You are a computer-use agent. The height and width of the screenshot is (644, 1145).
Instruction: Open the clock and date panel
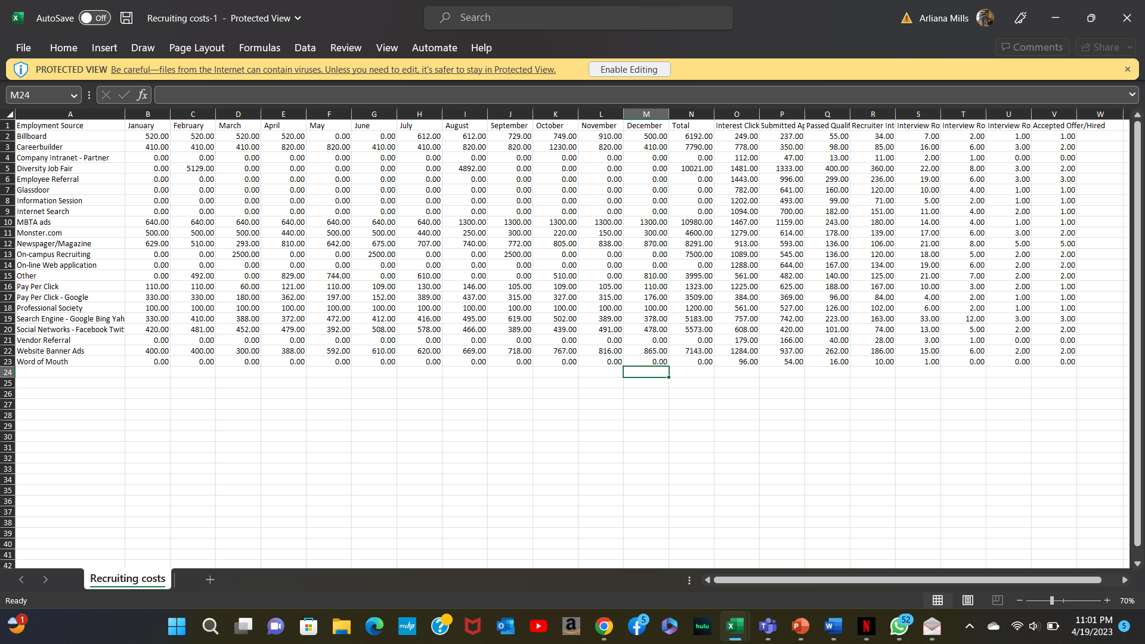pos(1092,626)
